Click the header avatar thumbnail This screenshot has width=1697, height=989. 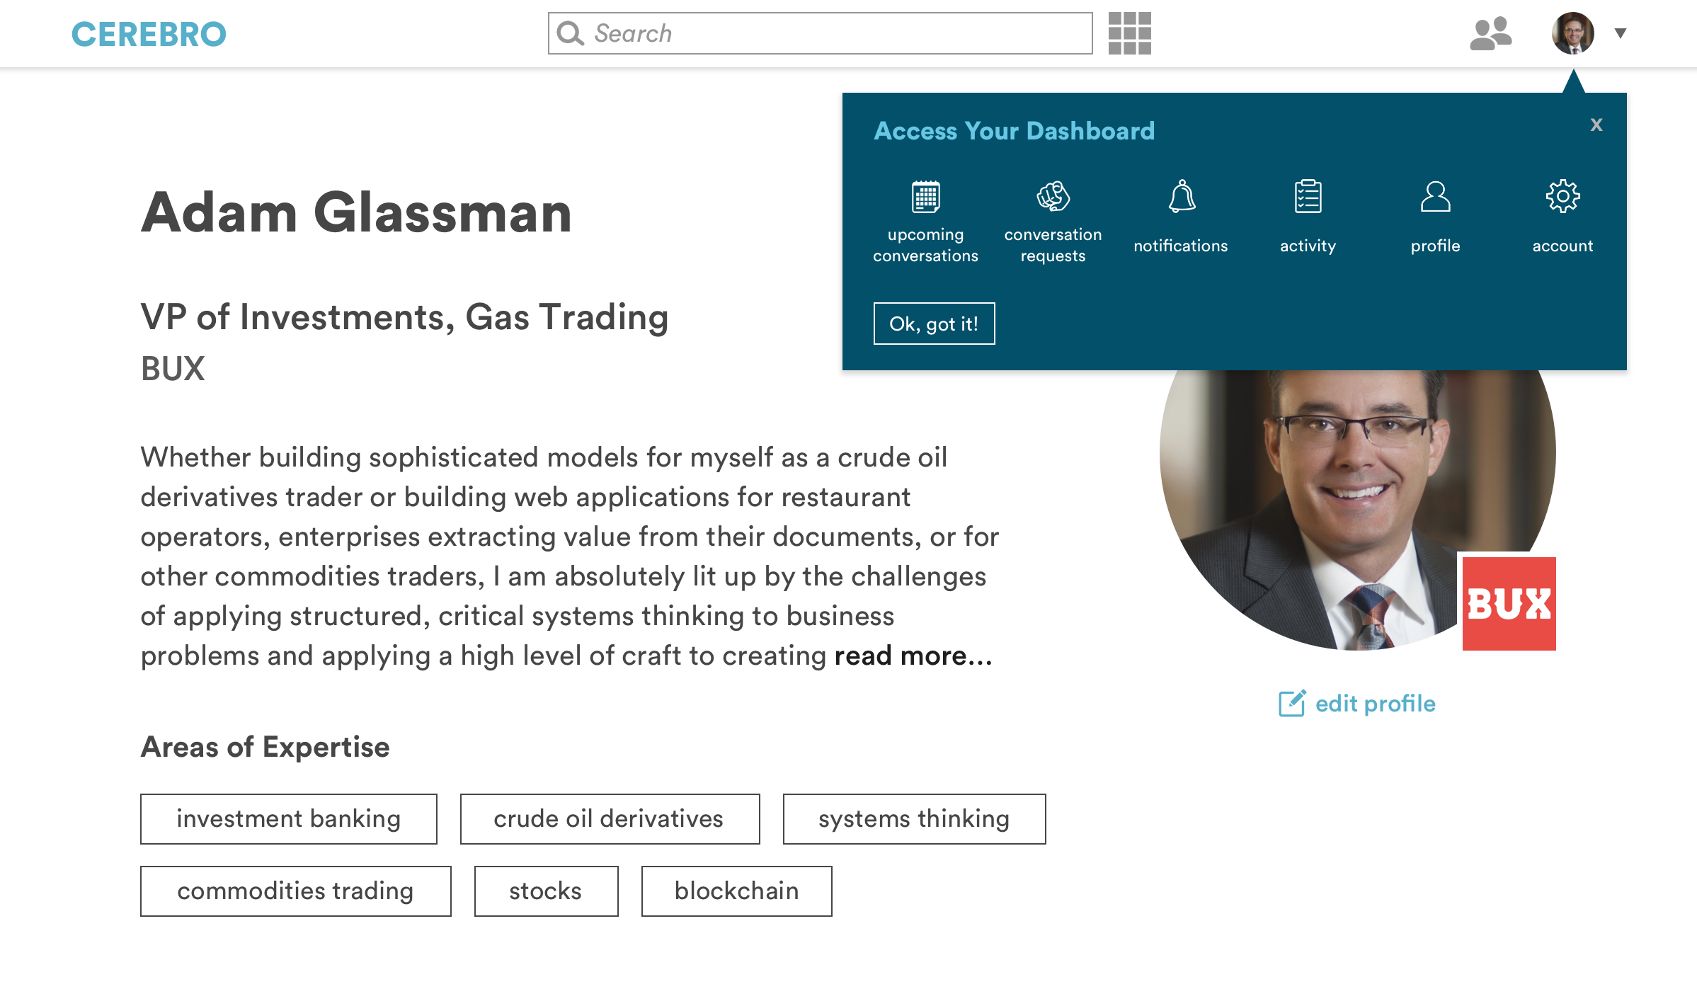click(x=1572, y=33)
